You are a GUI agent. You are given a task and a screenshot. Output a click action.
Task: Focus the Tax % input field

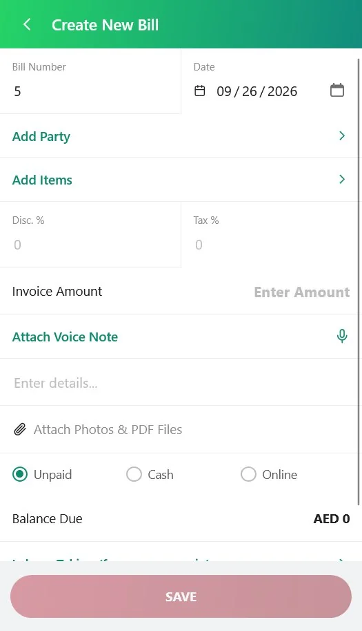pyautogui.click(x=271, y=245)
